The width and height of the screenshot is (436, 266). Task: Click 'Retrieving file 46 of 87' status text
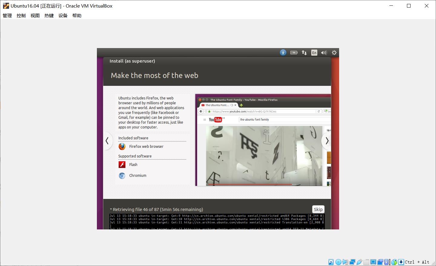tap(158, 209)
